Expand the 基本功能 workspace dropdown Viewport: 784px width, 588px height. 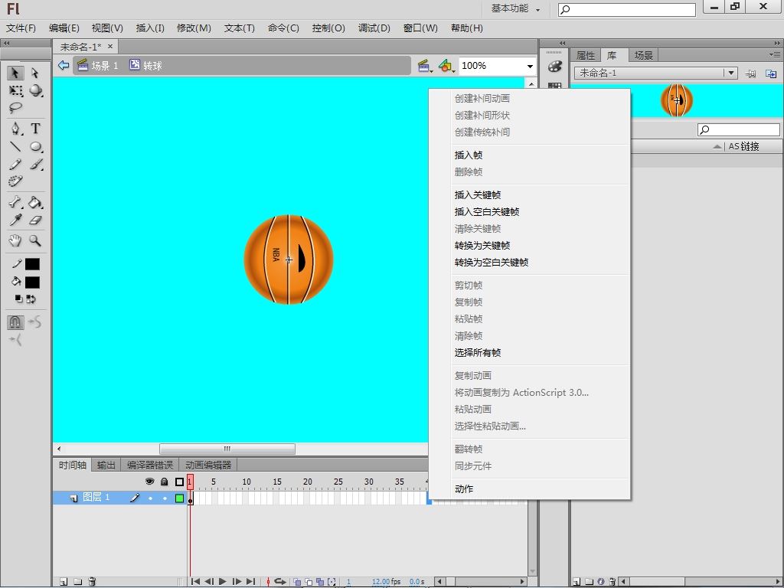coord(515,9)
